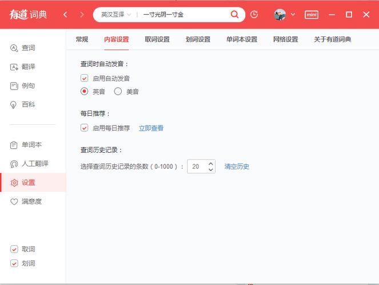Click the Youdao dictionary logo
The image size is (379, 285).
(28, 14)
